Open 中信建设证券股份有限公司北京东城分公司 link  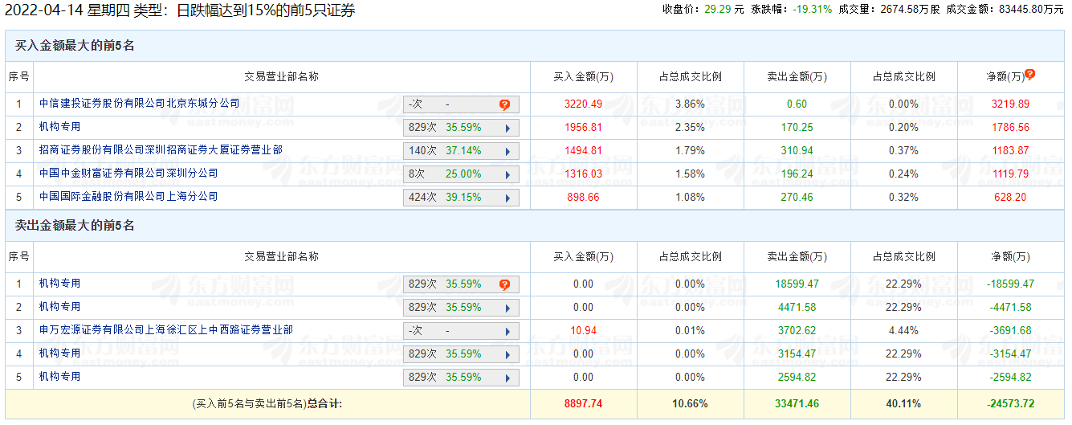pos(140,104)
